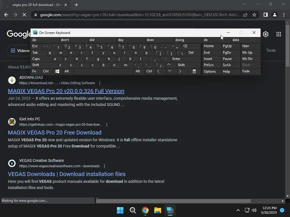This screenshot has height=217, width=290.
Task: Toggle left Ctrl key on On-Screen Keyboard
Action: click(47, 71)
